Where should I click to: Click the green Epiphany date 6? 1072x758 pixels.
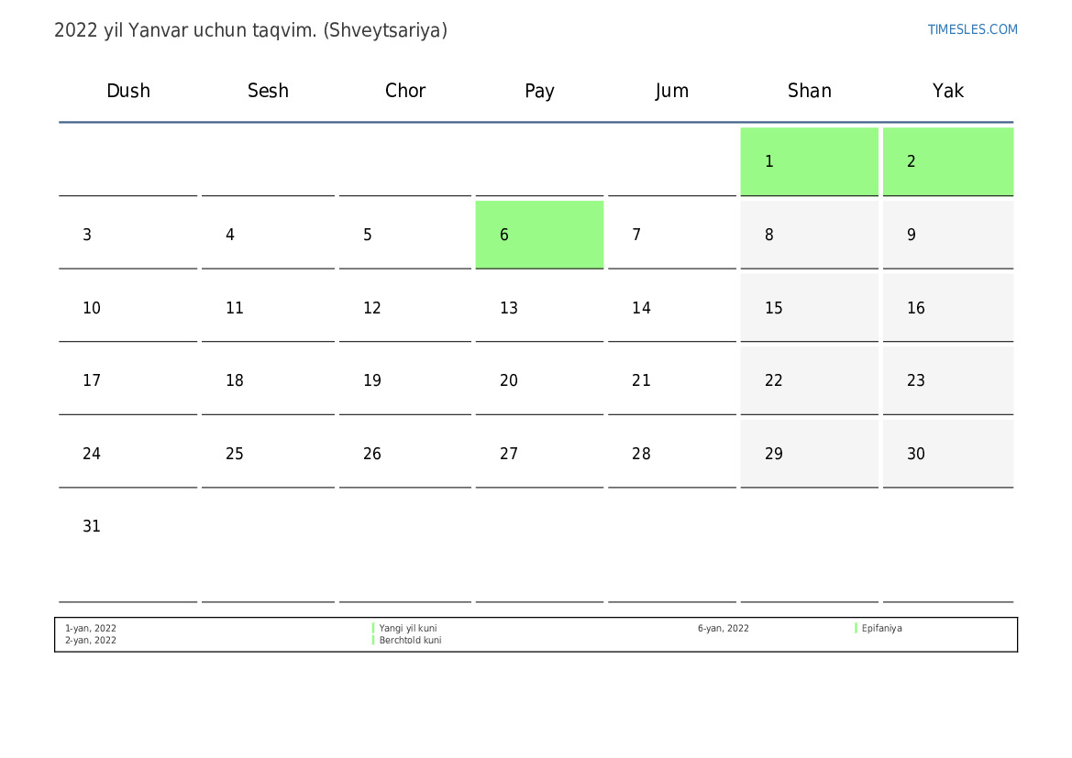click(539, 235)
